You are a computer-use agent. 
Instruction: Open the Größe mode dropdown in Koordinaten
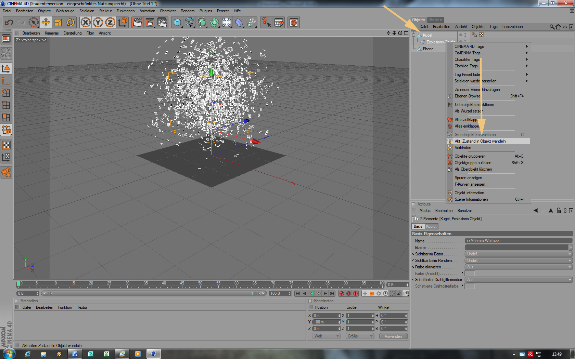pyautogui.click(x=360, y=336)
